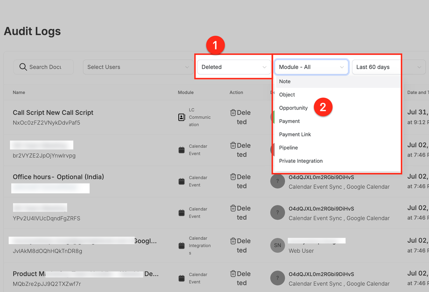This screenshot has height=292, width=429.
Task: Open Office hours- Optional (India) entry
Action: (58, 177)
